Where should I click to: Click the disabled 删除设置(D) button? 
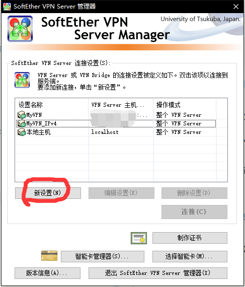[x=194, y=193]
